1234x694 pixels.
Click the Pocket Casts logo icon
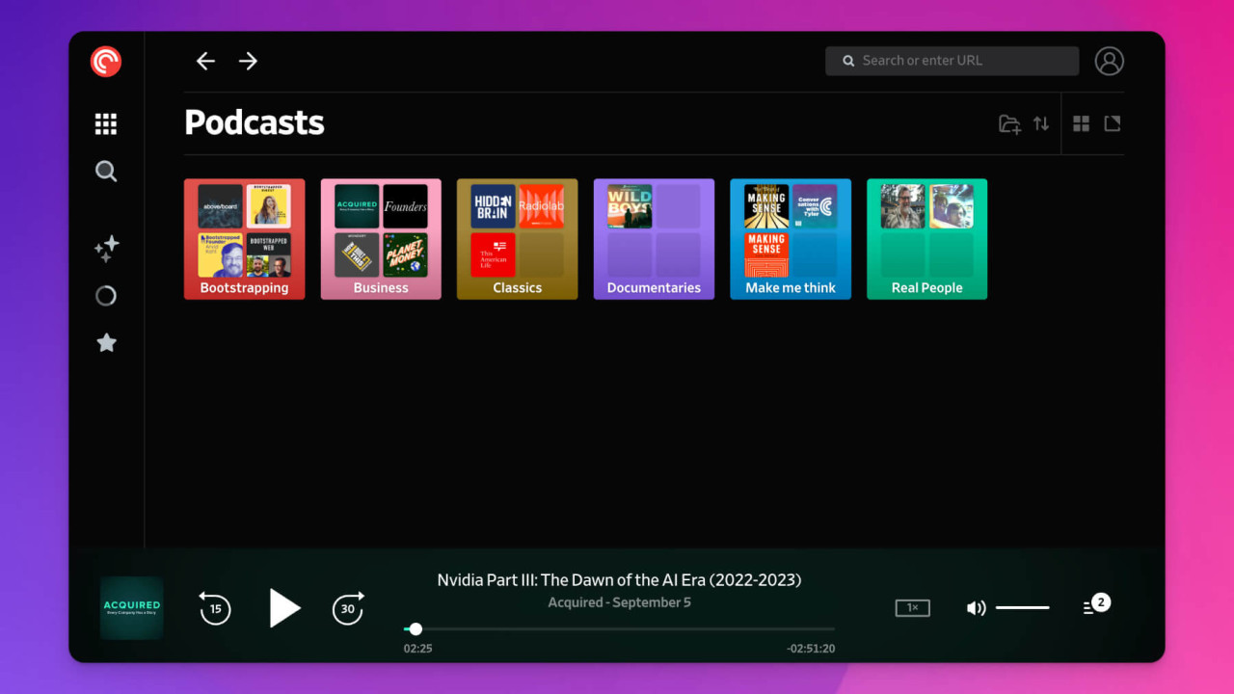coord(106,62)
